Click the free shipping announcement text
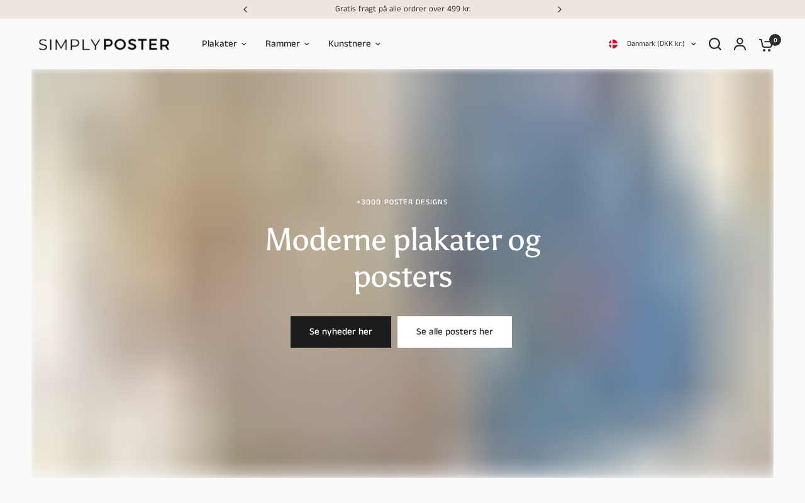 click(x=402, y=9)
